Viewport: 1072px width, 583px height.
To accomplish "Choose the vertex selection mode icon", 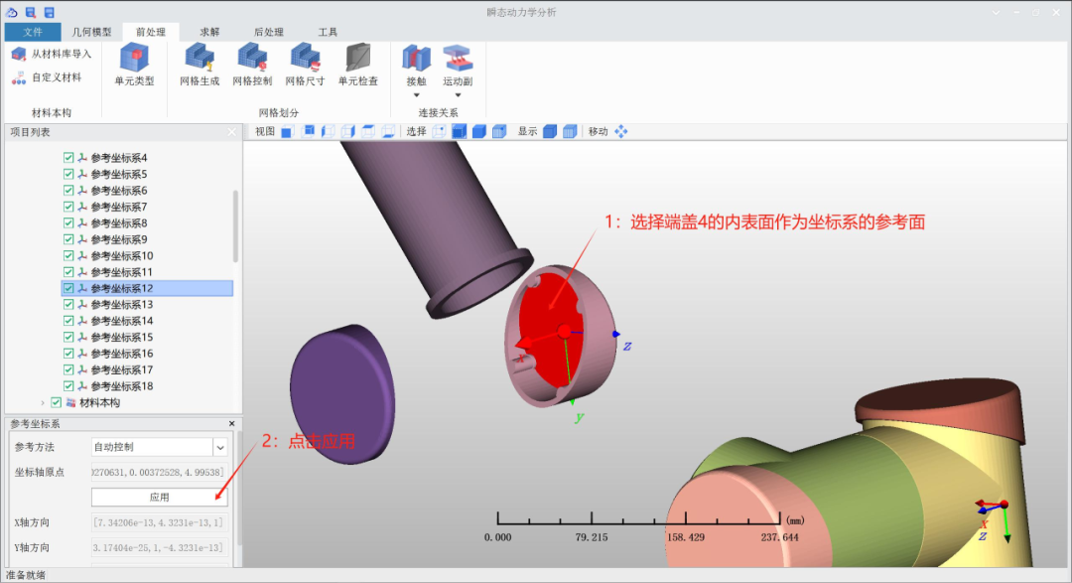I will click(439, 131).
